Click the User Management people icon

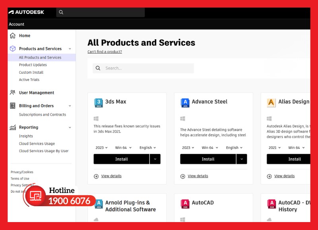(13, 93)
